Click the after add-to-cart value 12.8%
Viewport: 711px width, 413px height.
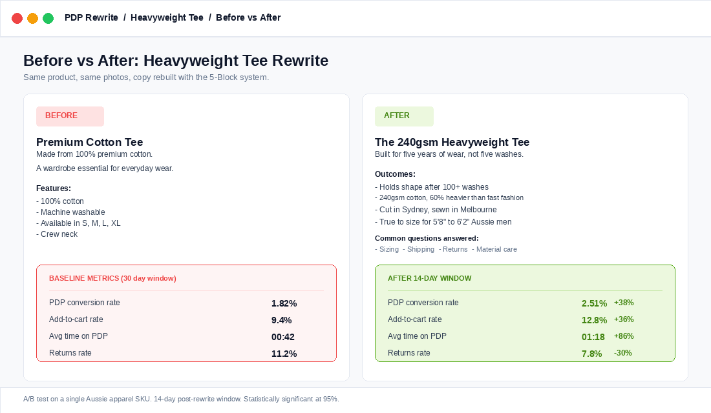pos(594,320)
